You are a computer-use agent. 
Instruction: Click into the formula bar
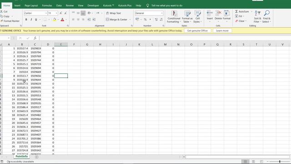(x=165, y=38)
